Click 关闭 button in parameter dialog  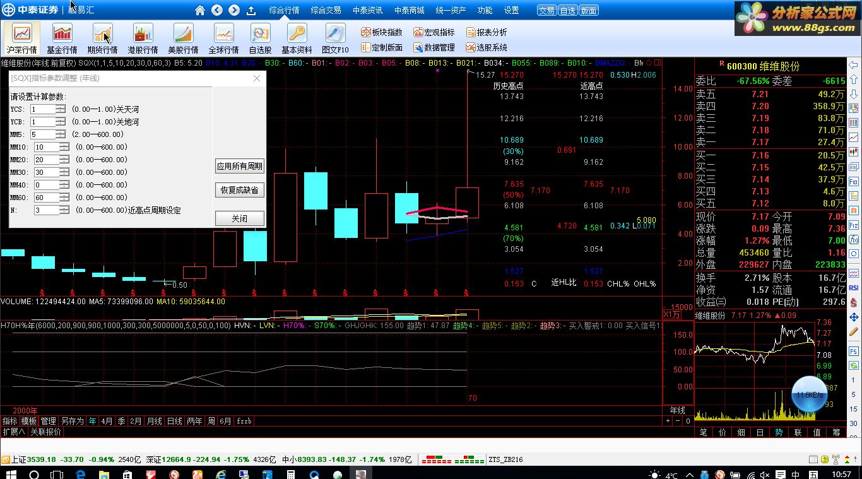pyautogui.click(x=240, y=218)
